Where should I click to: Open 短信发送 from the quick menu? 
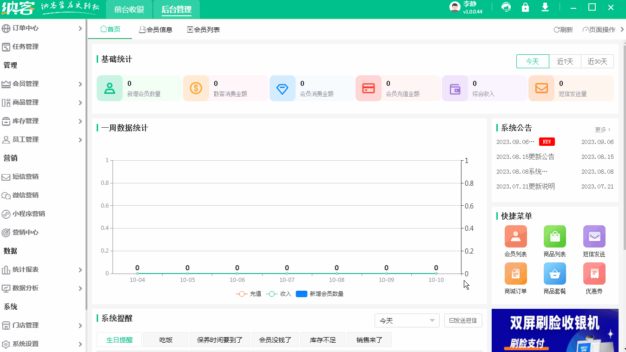coord(594,236)
